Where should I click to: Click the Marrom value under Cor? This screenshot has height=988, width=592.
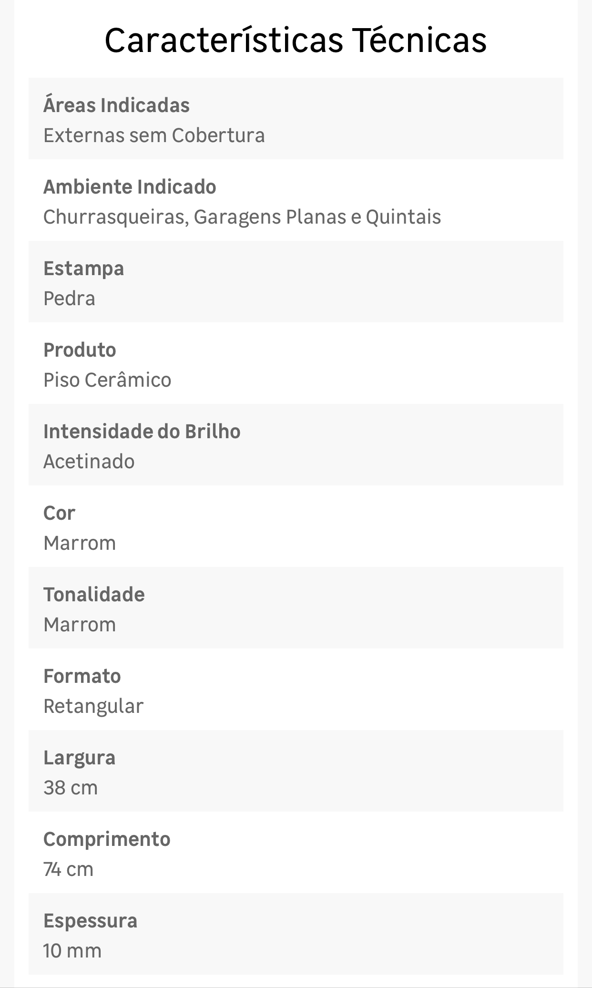[80, 543]
